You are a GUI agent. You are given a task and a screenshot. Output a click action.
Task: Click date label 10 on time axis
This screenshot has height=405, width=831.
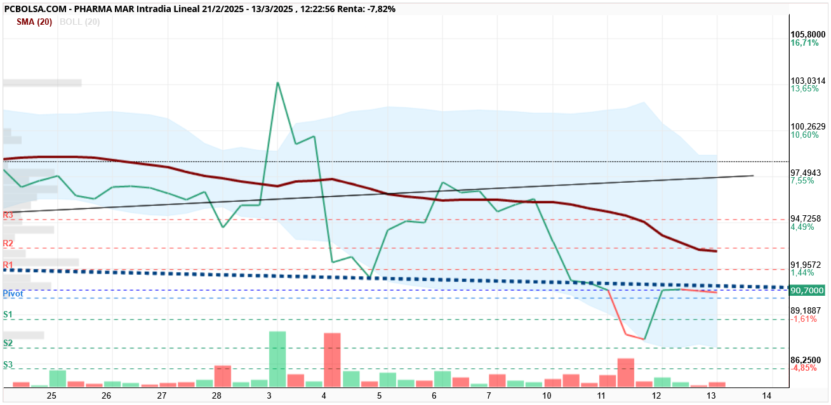tap(547, 395)
